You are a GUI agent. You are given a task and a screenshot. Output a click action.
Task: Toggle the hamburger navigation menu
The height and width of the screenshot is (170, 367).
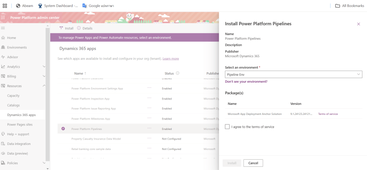(3, 28)
